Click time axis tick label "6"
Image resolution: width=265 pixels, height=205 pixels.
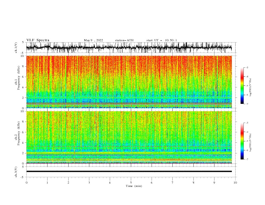pos(152,183)
